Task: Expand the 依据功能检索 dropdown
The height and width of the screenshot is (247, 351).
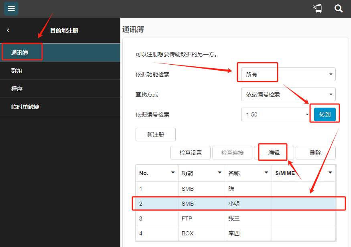Action: (x=288, y=74)
